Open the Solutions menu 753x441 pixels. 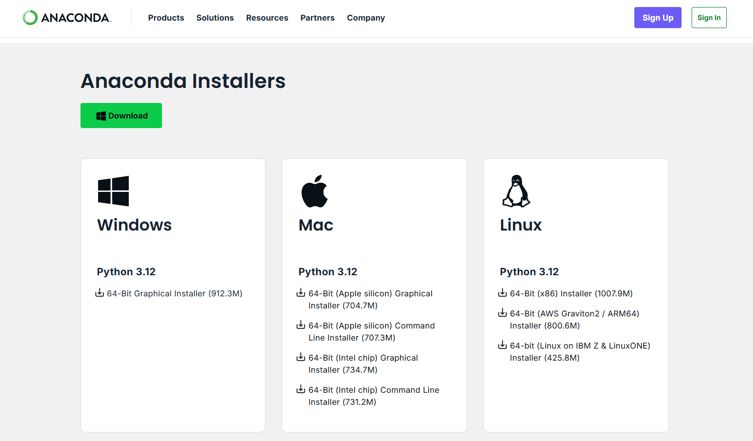[215, 18]
